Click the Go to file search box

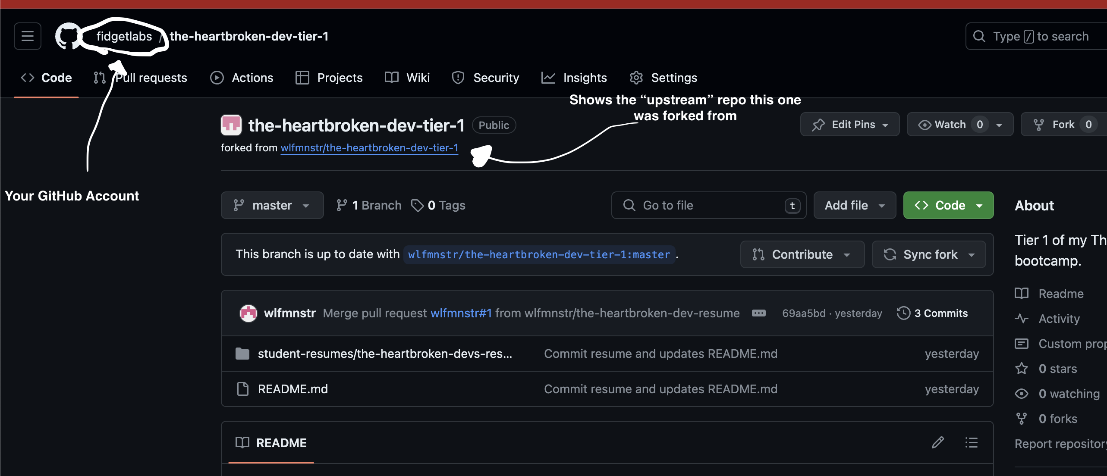click(709, 205)
